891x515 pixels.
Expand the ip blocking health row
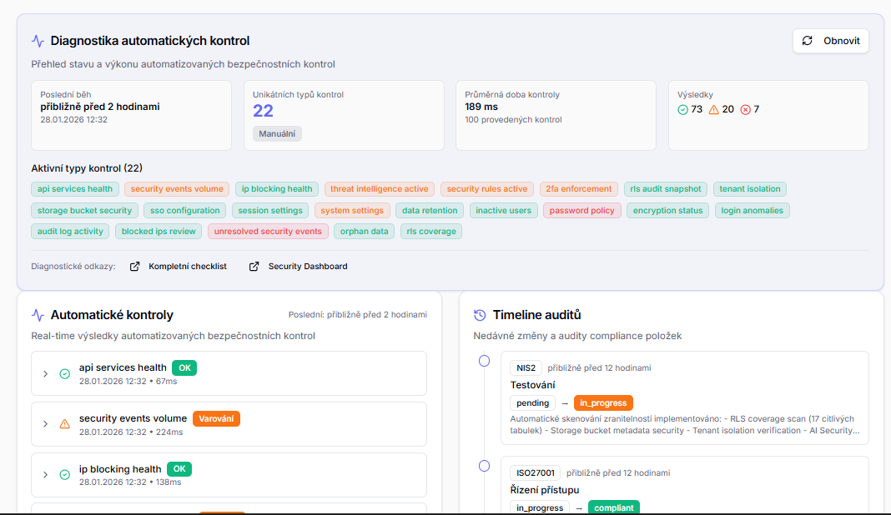pos(46,475)
